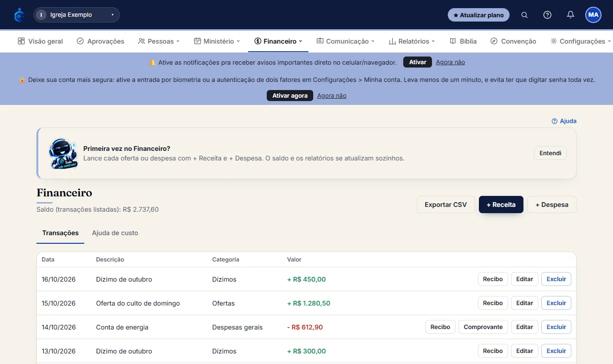Click the Configurações gear icon
Image resolution: width=613 pixels, height=364 pixels.
(554, 41)
